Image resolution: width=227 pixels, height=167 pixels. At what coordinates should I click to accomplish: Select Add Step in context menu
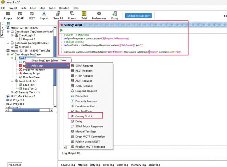coord(48,66)
